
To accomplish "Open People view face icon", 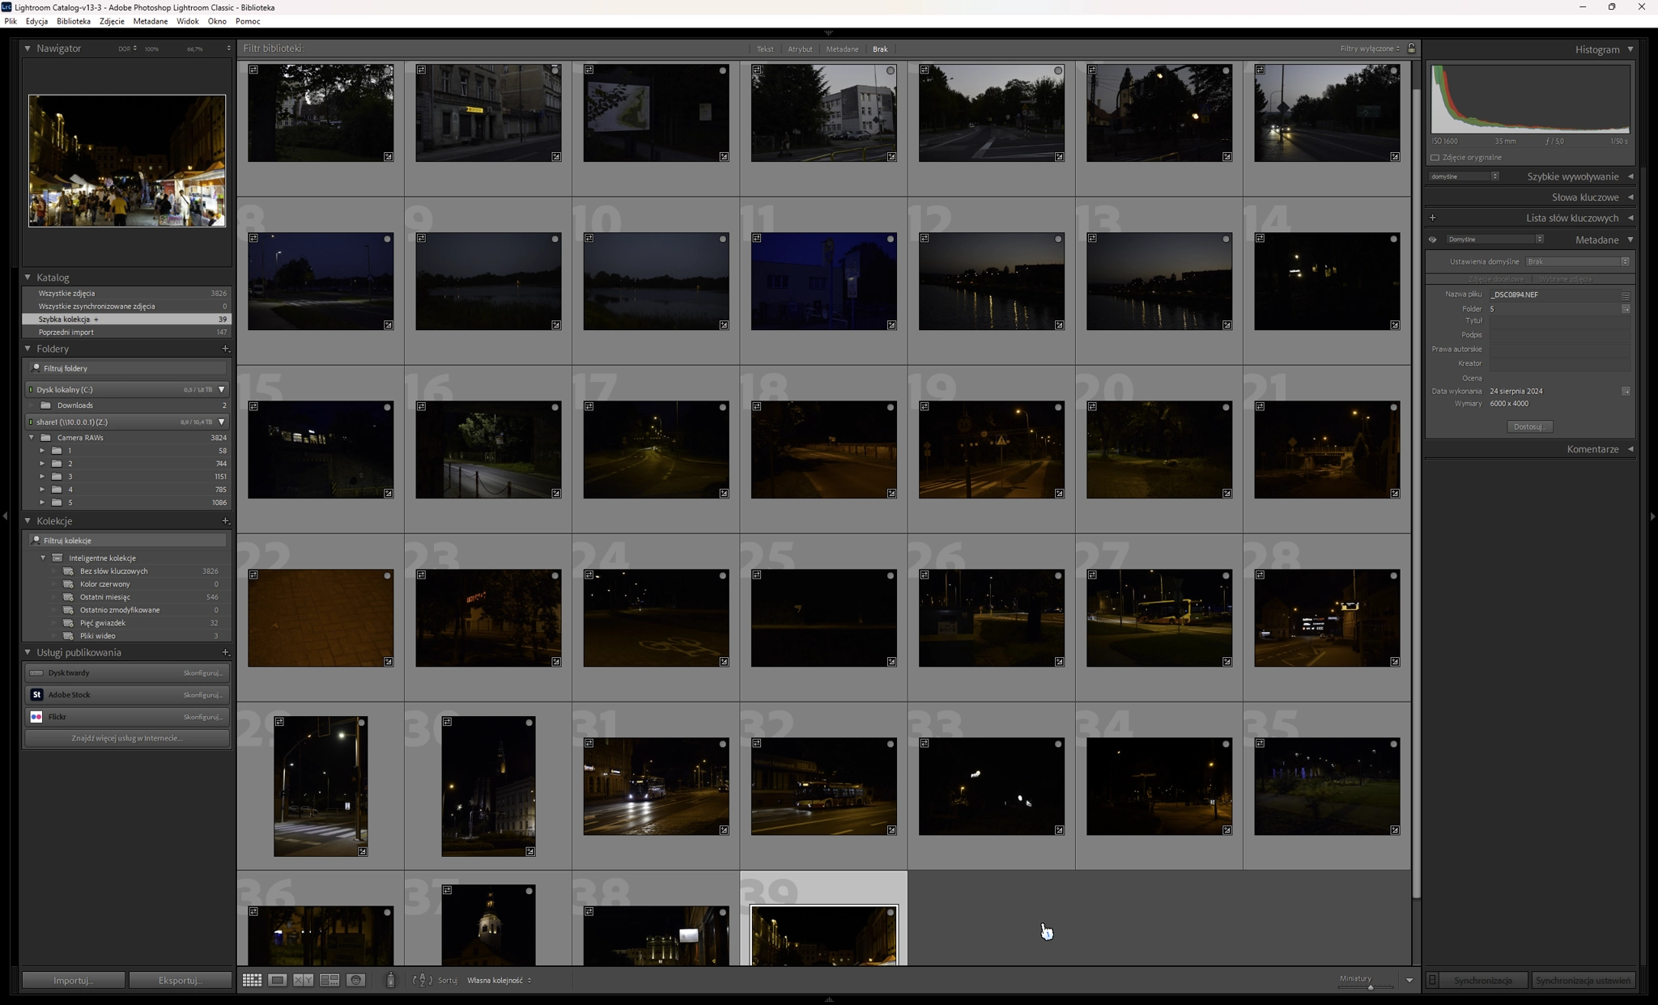I will 355,980.
